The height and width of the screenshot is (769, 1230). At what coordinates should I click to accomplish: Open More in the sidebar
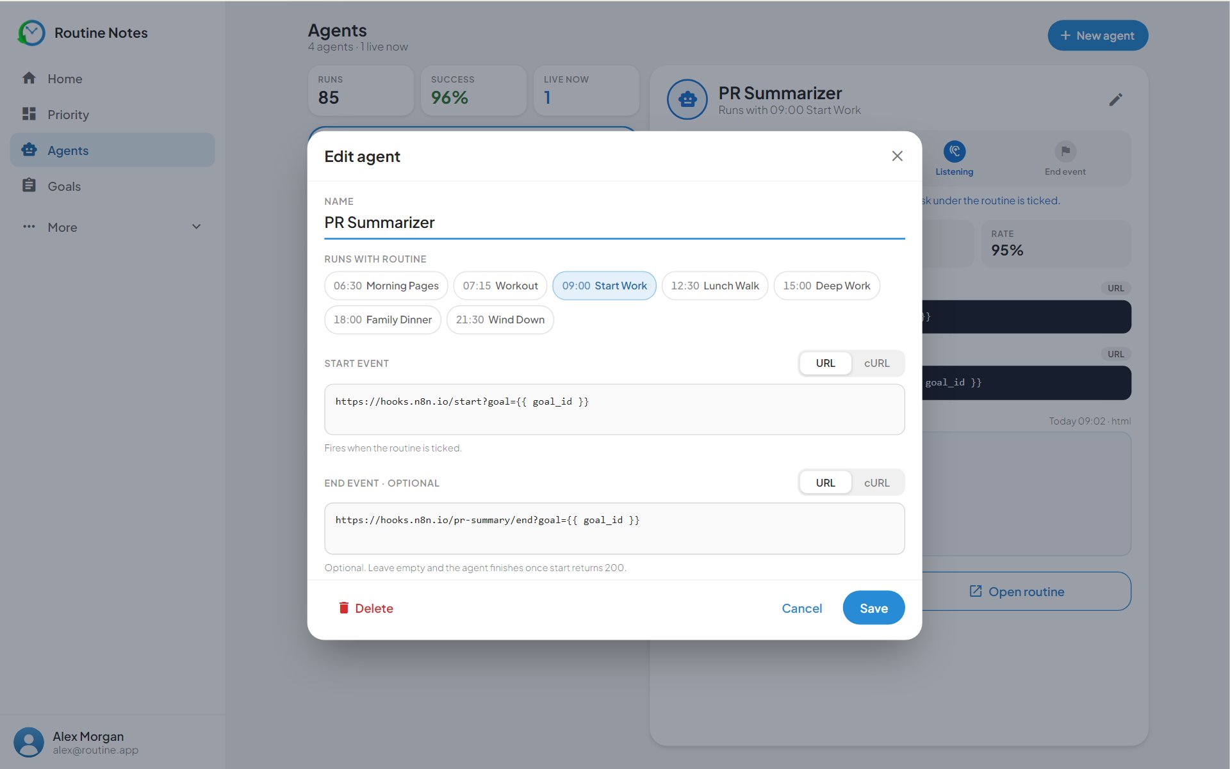pyautogui.click(x=112, y=227)
